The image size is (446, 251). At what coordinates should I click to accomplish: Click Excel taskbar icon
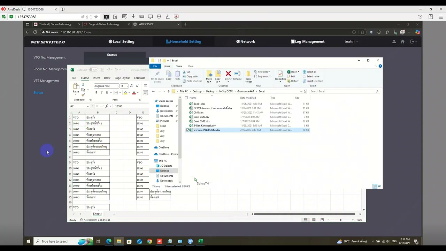[201, 241]
